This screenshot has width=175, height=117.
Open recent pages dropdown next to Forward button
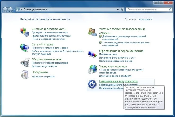click(x=14, y=10)
